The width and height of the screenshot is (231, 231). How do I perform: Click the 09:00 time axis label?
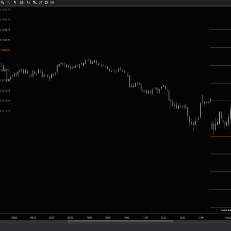pos(51,218)
